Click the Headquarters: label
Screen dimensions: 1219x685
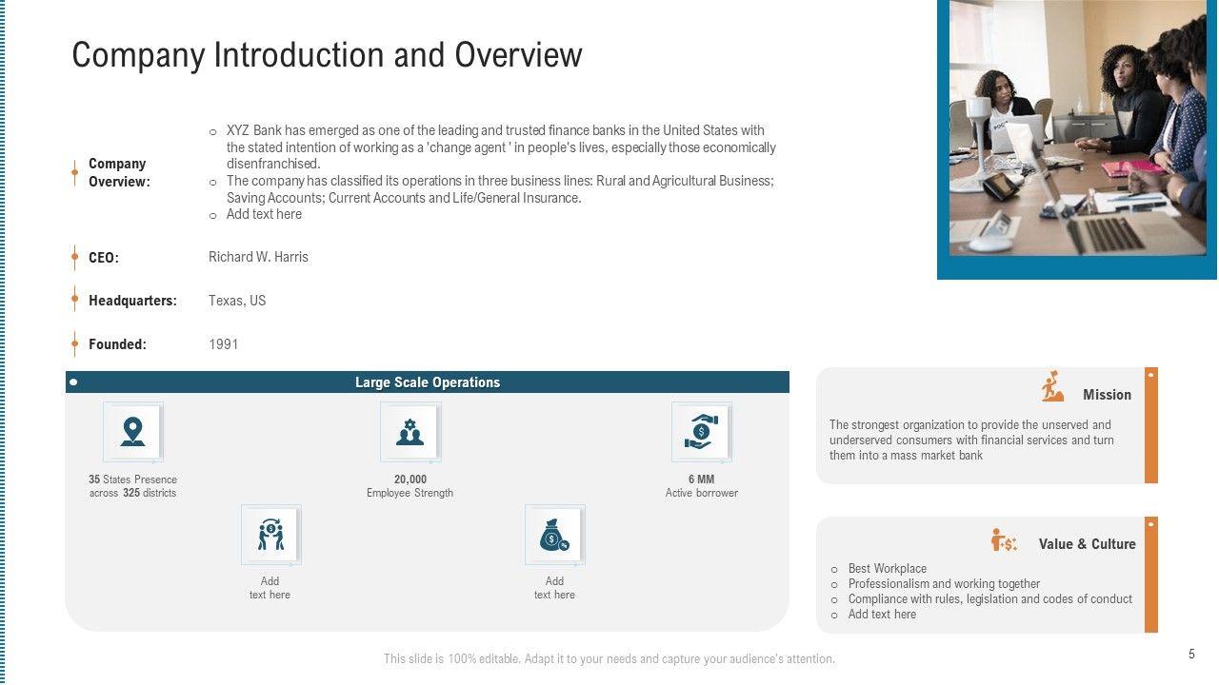coord(132,301)
